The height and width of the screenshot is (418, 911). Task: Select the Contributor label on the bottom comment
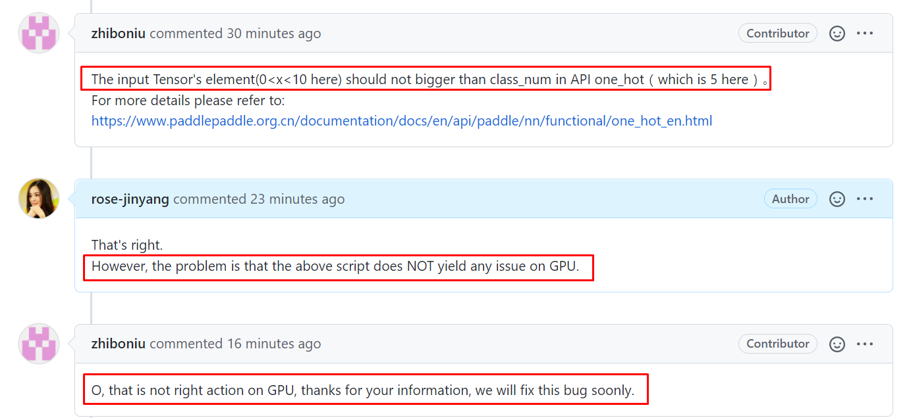(x=777, y=344)
